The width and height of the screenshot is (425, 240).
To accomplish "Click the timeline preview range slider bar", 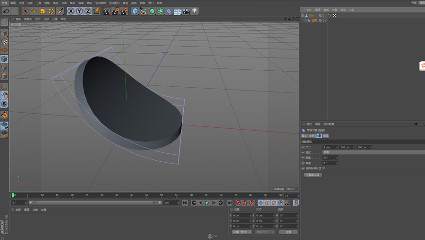I will click(95, 202).
